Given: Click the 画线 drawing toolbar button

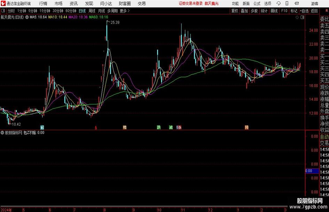Looking at the screenshot, I should point(274,11).
